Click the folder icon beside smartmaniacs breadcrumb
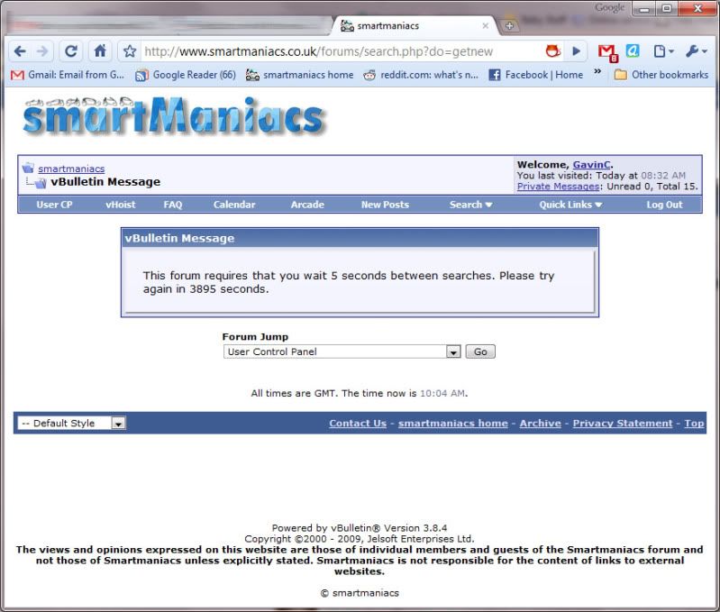Screen dimensions: 720x612 (29, 168)
